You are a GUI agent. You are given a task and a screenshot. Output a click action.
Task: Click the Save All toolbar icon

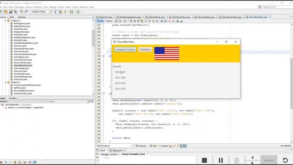click(x=16, y=11)
